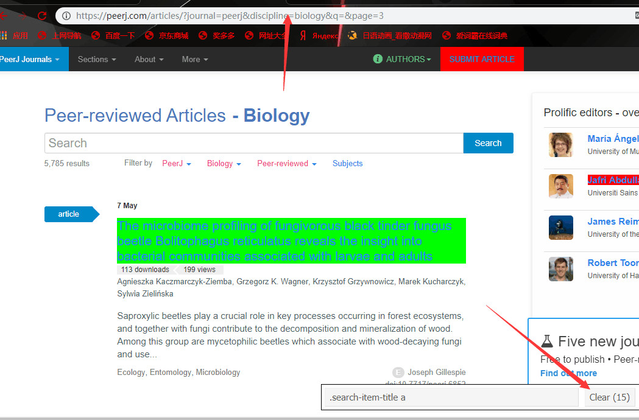This screenshot has height=420, width=639.
Task: Click the .search-item-title a selector field
Action: tap(451, 397)
